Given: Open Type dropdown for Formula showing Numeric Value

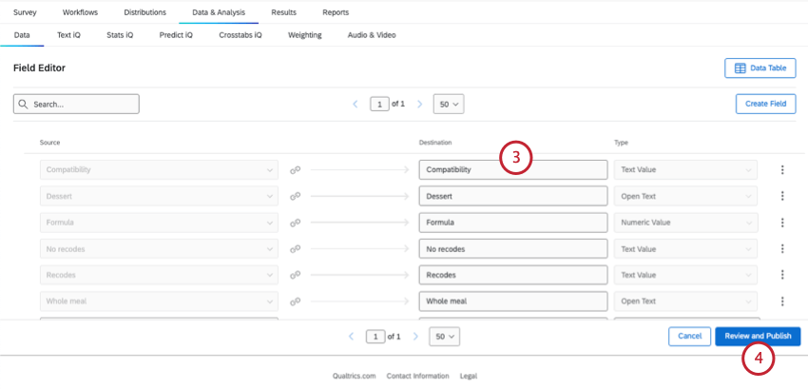Looking at the screenshot, I should (685, 223).
